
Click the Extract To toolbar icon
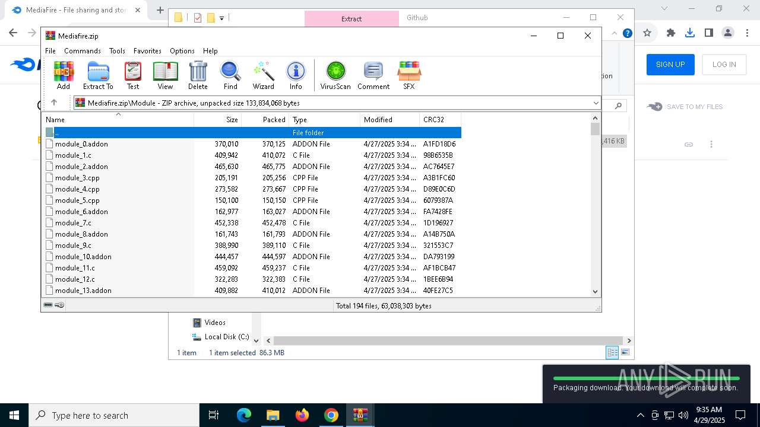tap(98, 75)
